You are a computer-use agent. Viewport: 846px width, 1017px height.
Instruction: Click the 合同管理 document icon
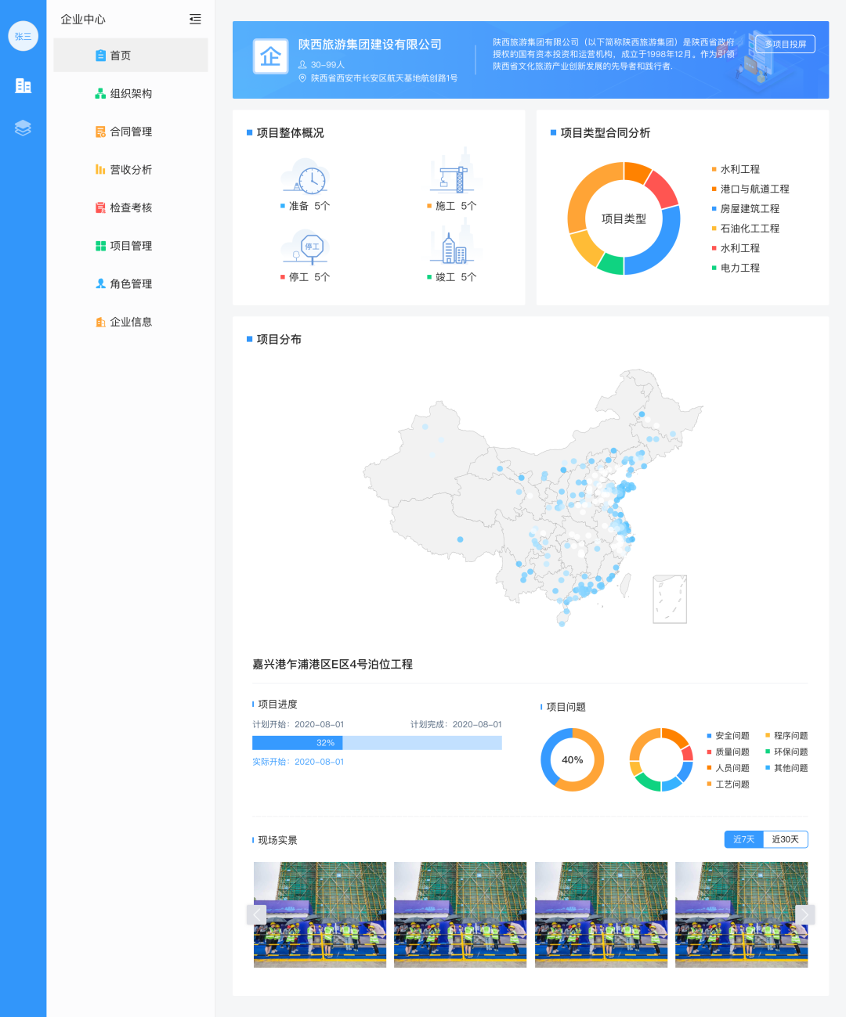click(100, 132)
